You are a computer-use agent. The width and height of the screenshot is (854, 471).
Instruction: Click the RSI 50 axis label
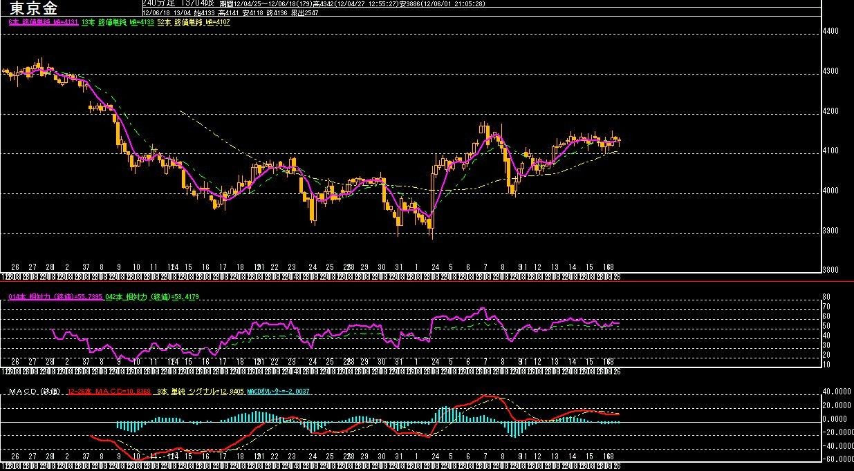click(826, 325)
